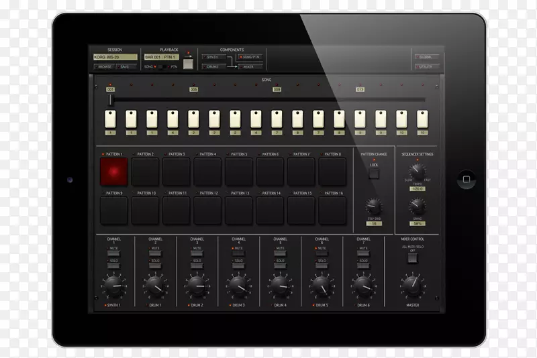Viewport: 537px width, 358px height.
Task: Select the BAR 001 PTN 1 display
Action: coord(161,57)
